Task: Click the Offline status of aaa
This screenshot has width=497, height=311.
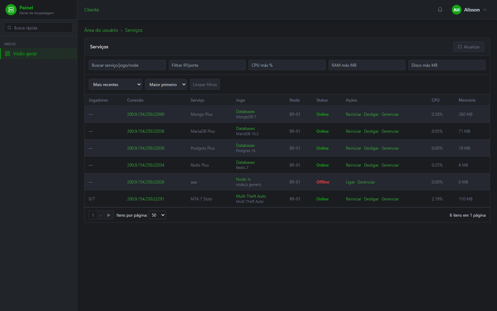Action: point(323,182)
